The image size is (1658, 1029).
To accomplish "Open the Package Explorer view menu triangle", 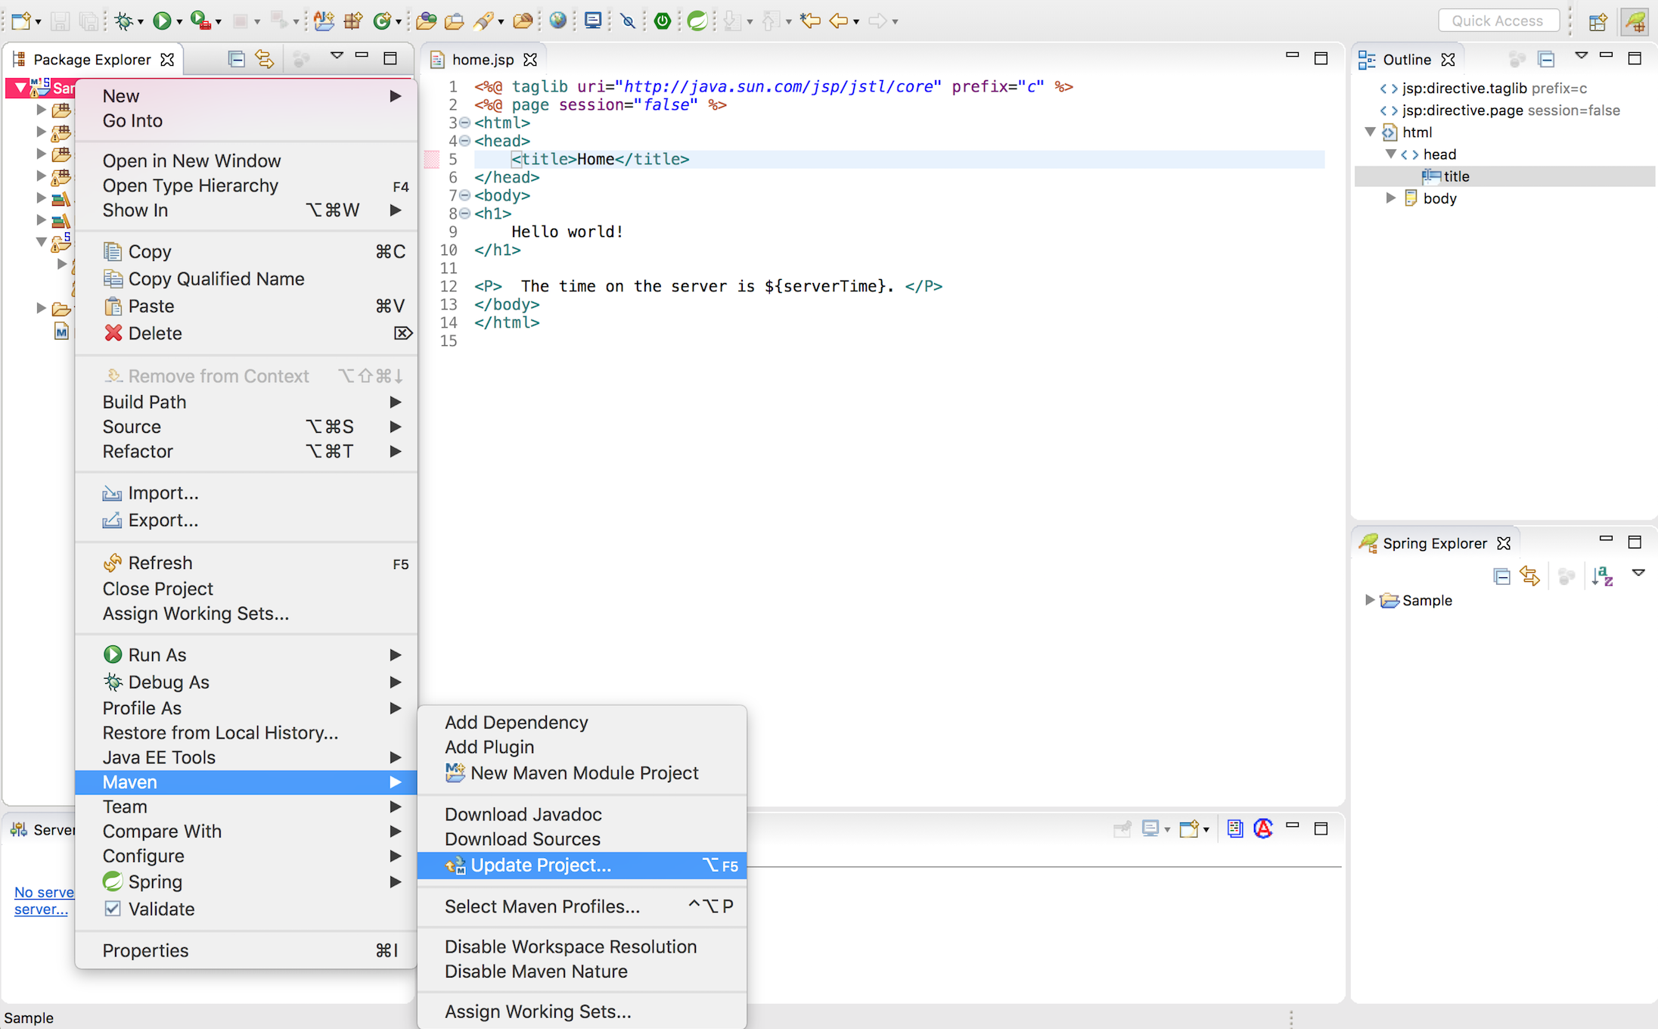I will (337, 56).
